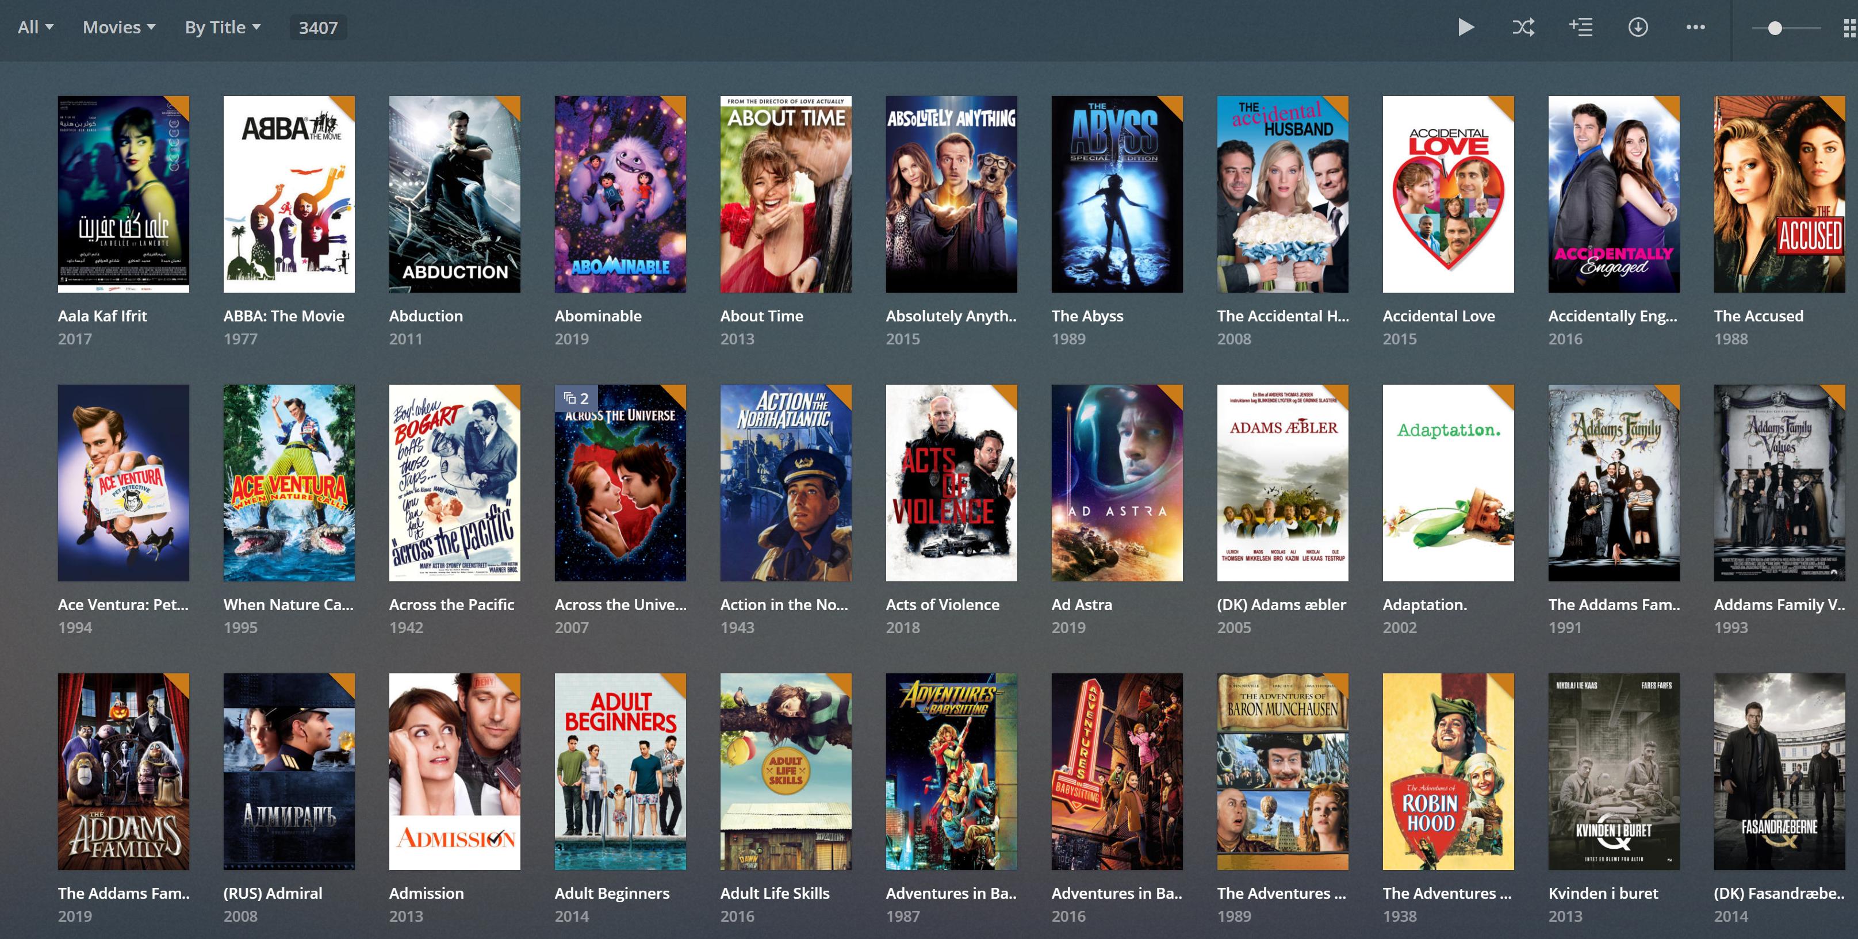This screenshot has height=939, width=1858.
Task: Open The Addams Family 2019 poster
Action: (x=123, y=771)
